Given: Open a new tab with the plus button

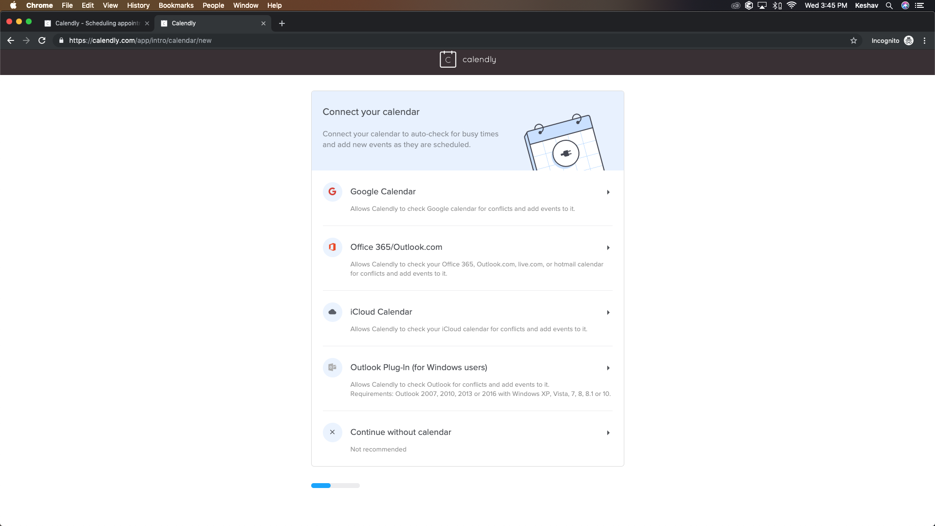Looking at the screenshot, I should [x=282, y=23].
